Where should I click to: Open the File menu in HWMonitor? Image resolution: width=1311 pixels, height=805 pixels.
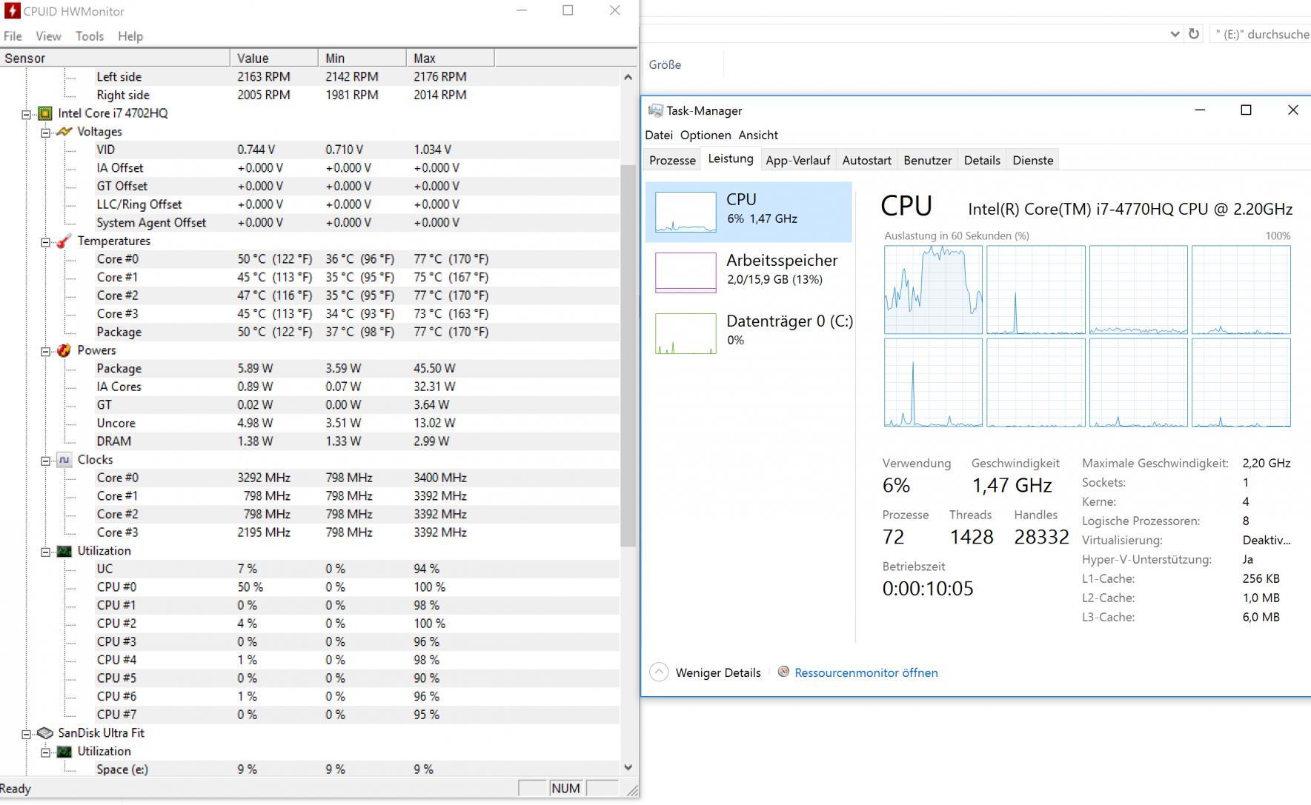[x=13, y=36]
